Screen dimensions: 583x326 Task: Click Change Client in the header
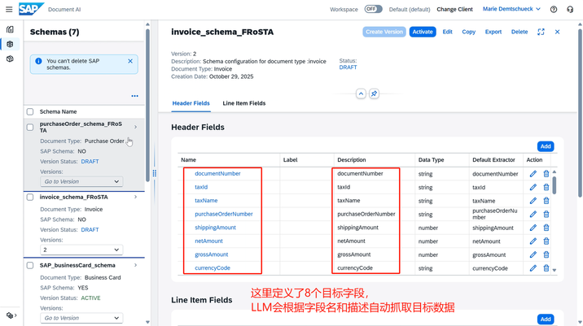pyautogui.click(x=454, y=9)
